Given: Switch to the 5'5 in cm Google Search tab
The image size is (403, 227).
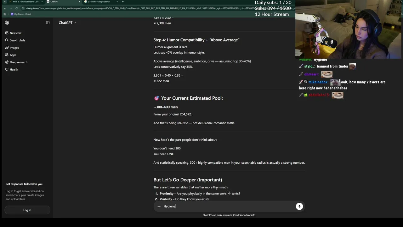Looking at the screenshot, I should [x=99, y=2].
